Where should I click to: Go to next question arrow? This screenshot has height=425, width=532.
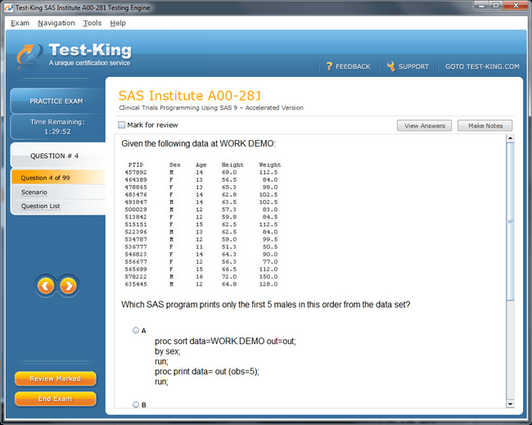coord(68,286)
